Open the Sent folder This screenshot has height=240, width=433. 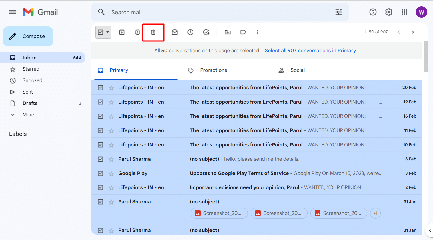coord(43,92)
